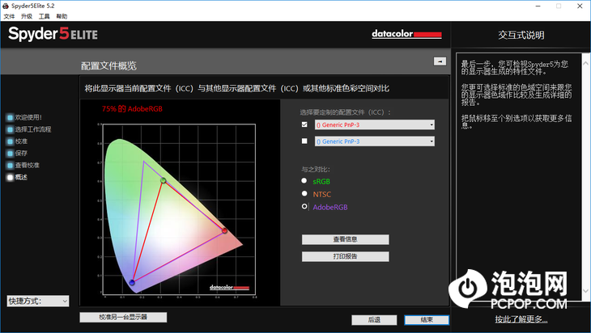Check the second Generic PnP-3 profile checkbox
Image resolution: width=591 pixels, height=333 pixels.
[x=304, y=141]
